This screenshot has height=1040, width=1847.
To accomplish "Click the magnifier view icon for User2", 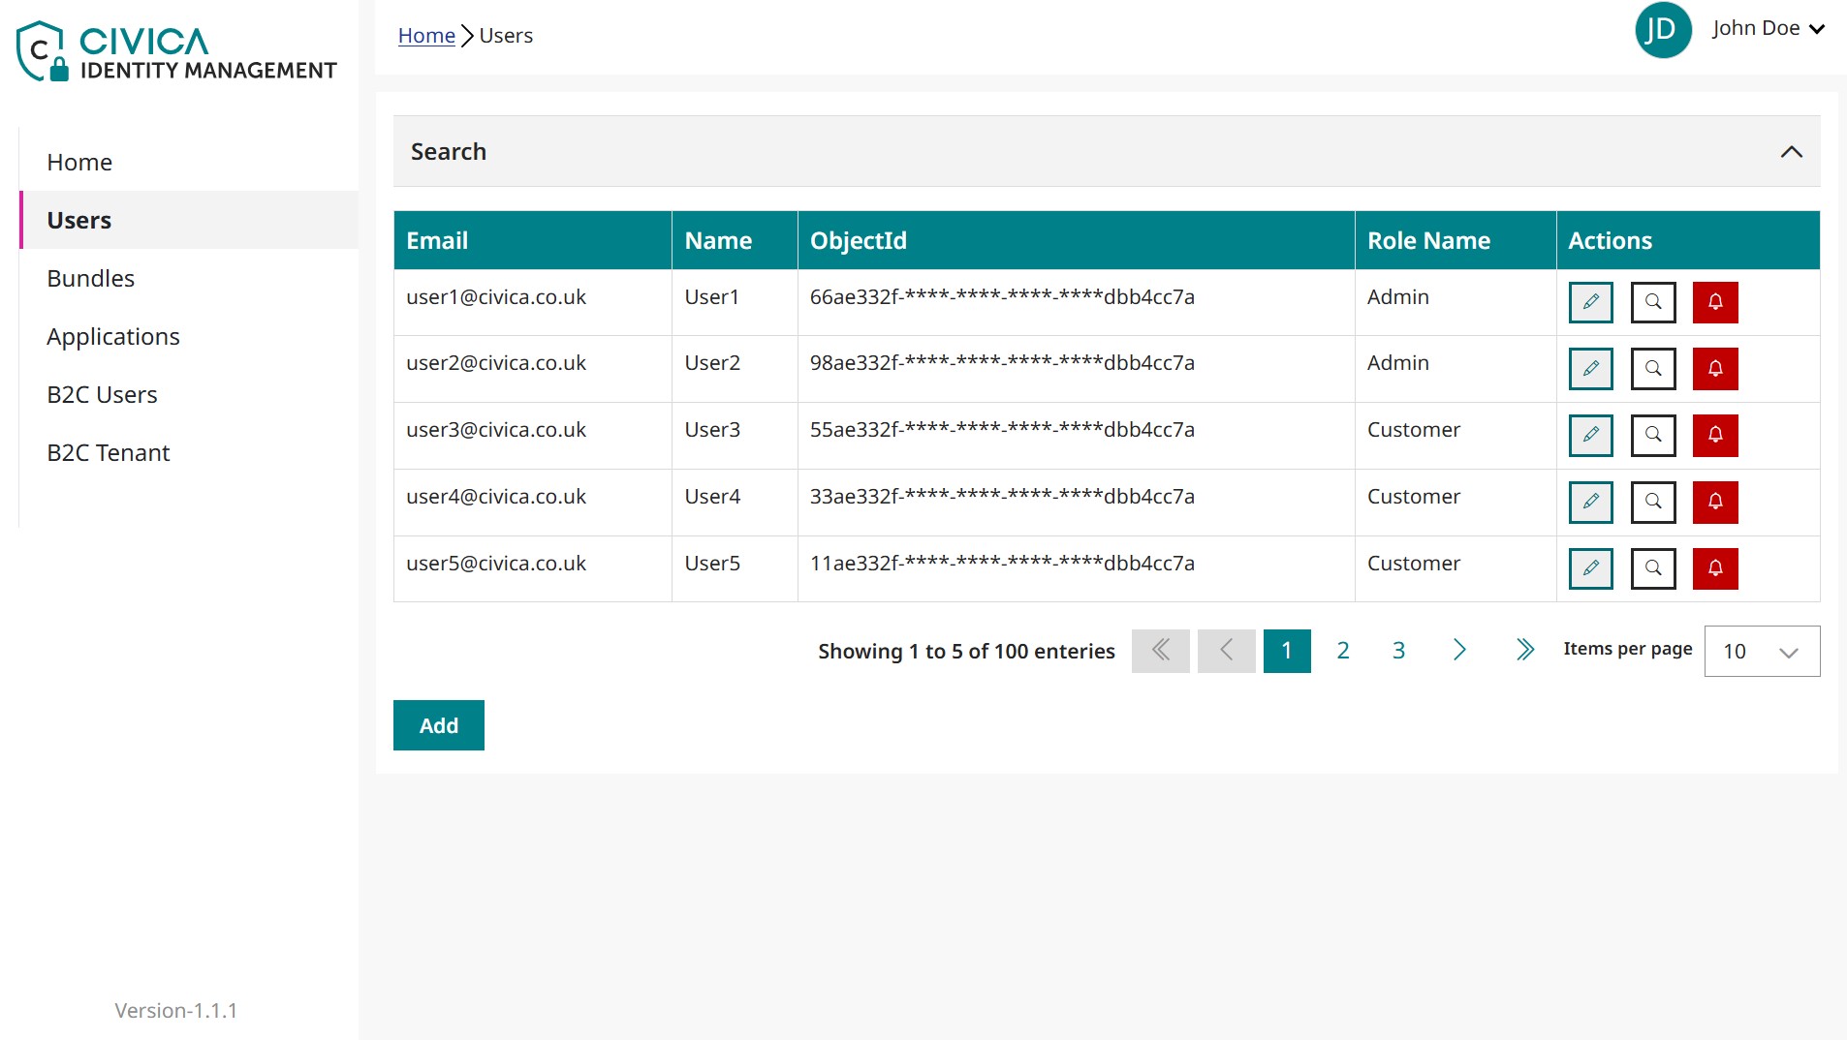I will click(1652, 369).
